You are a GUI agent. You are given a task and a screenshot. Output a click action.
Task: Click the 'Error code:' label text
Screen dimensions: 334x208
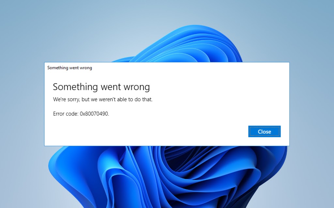(x=66, y=114)
